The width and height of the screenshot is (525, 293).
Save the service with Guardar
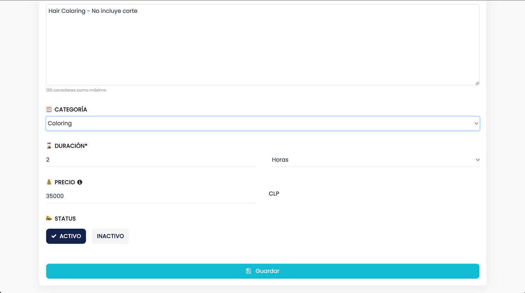point(263,271)
